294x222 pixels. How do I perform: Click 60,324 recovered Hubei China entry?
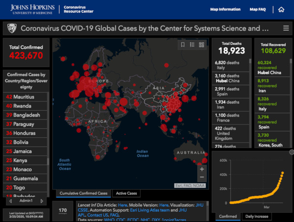272,68
